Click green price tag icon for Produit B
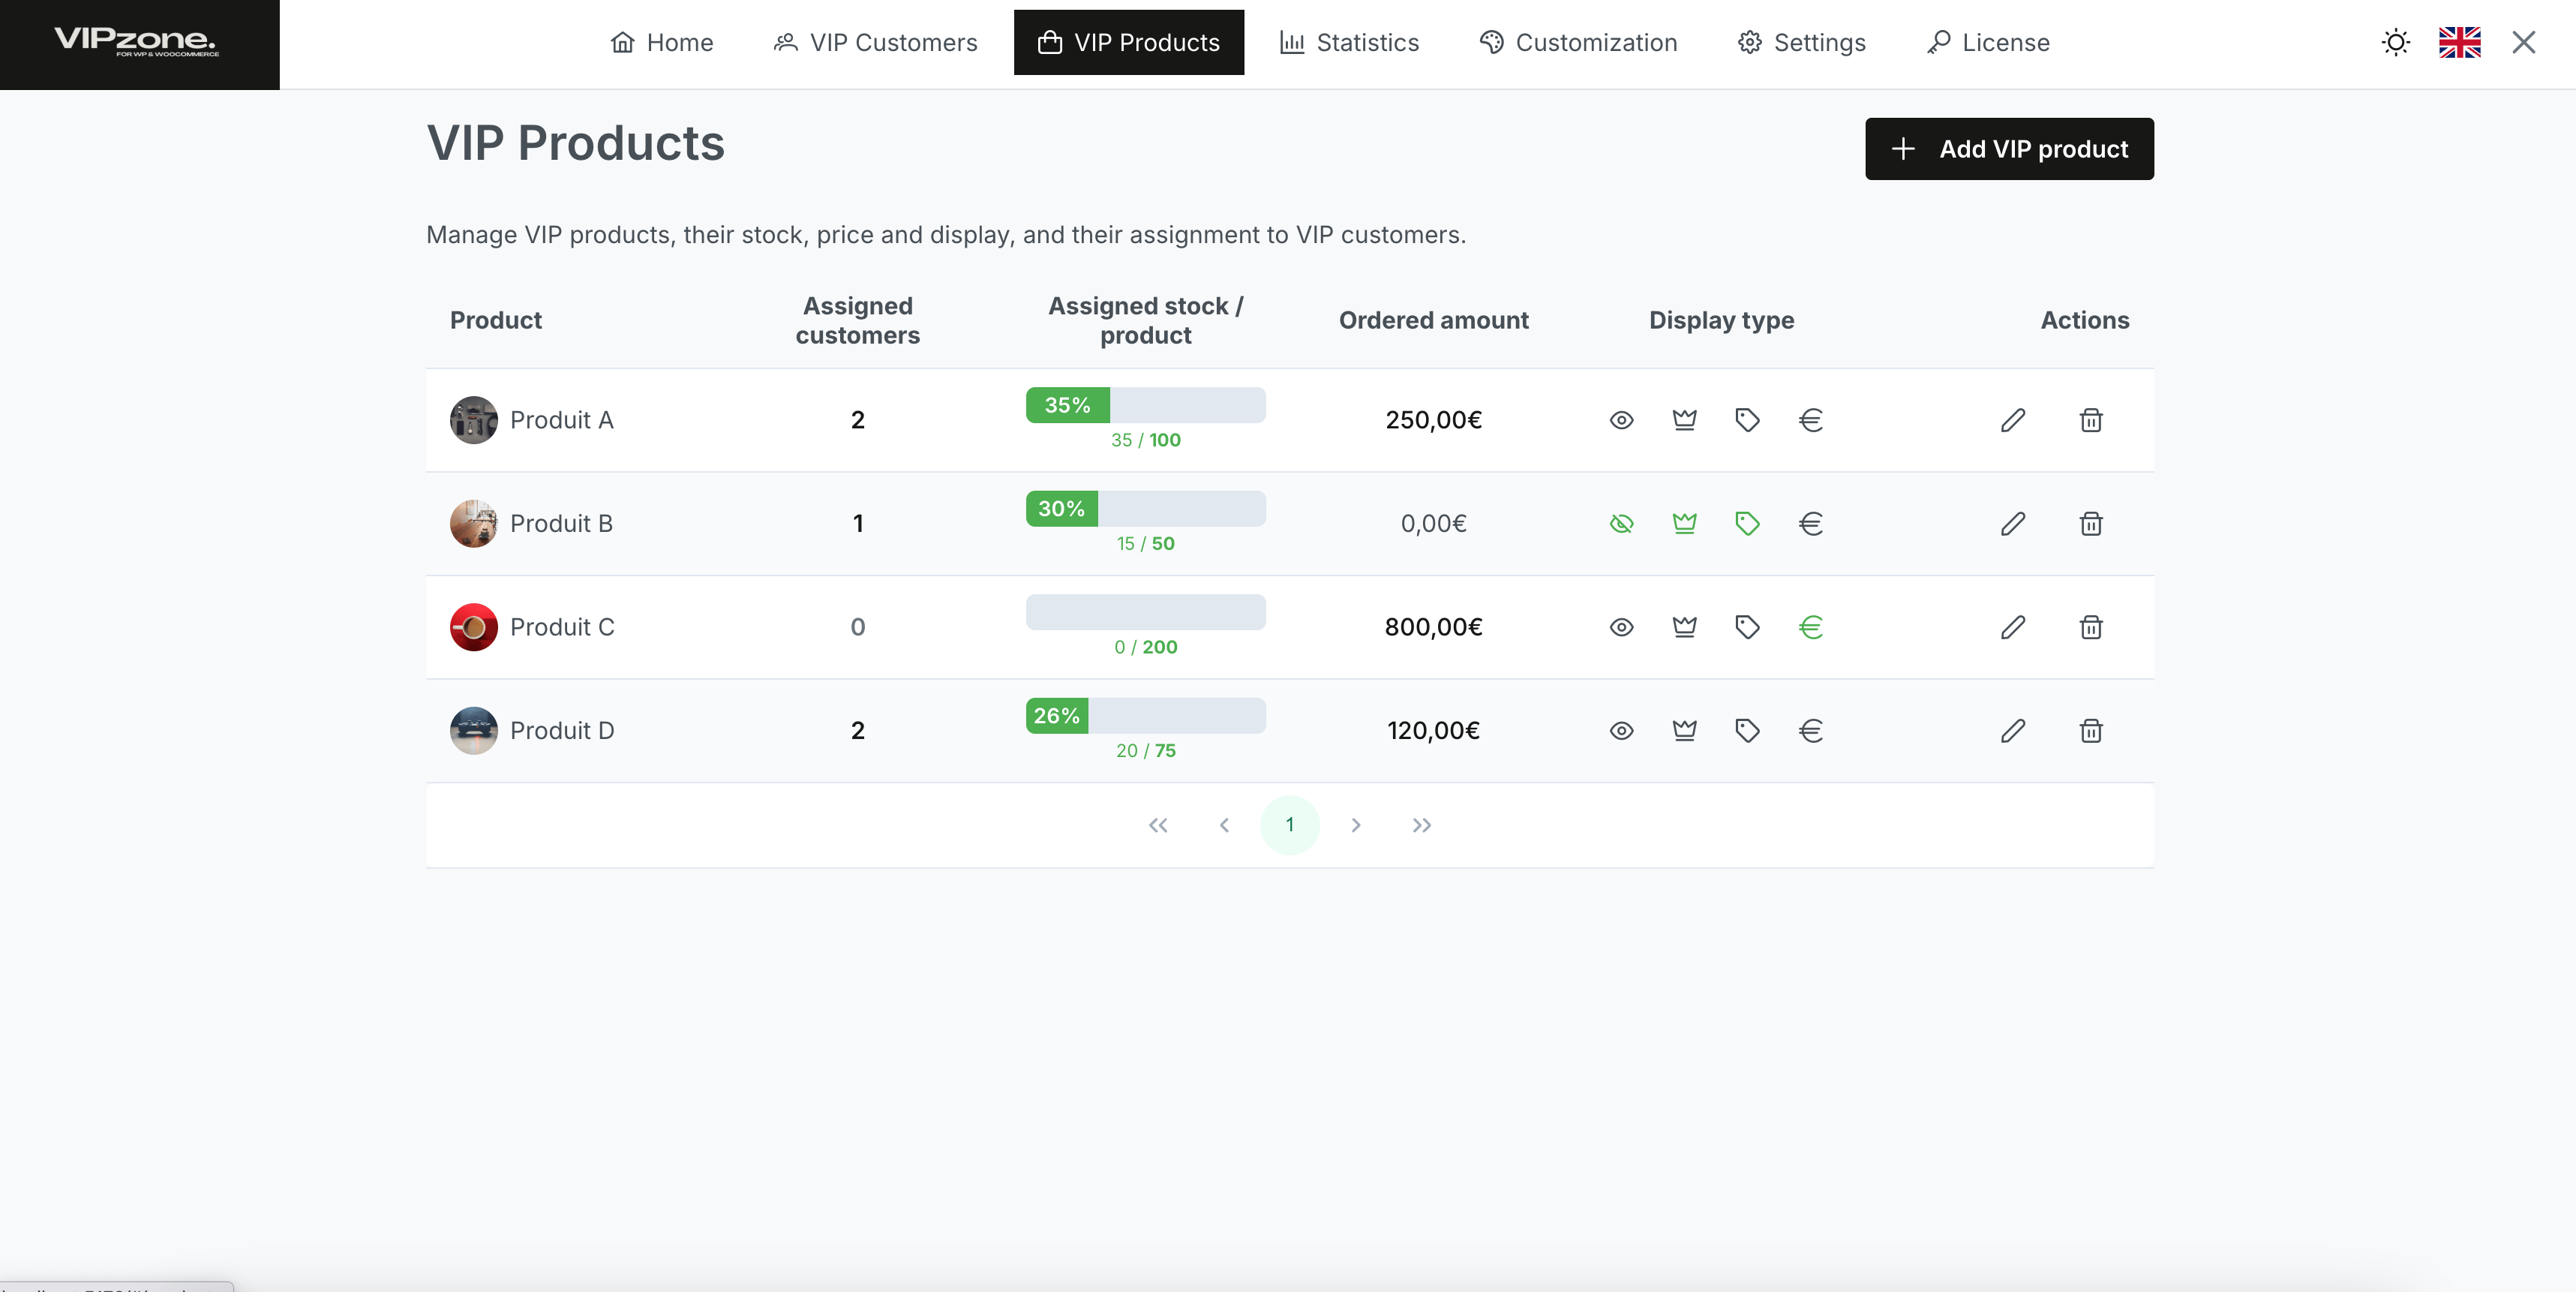The width and height of the screenshot is (2576, 1292). [1747, 524]
